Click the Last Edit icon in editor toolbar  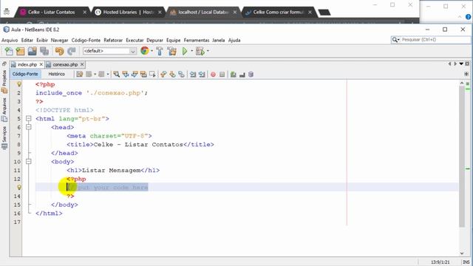pyautogui.click(x=79, y=74)
